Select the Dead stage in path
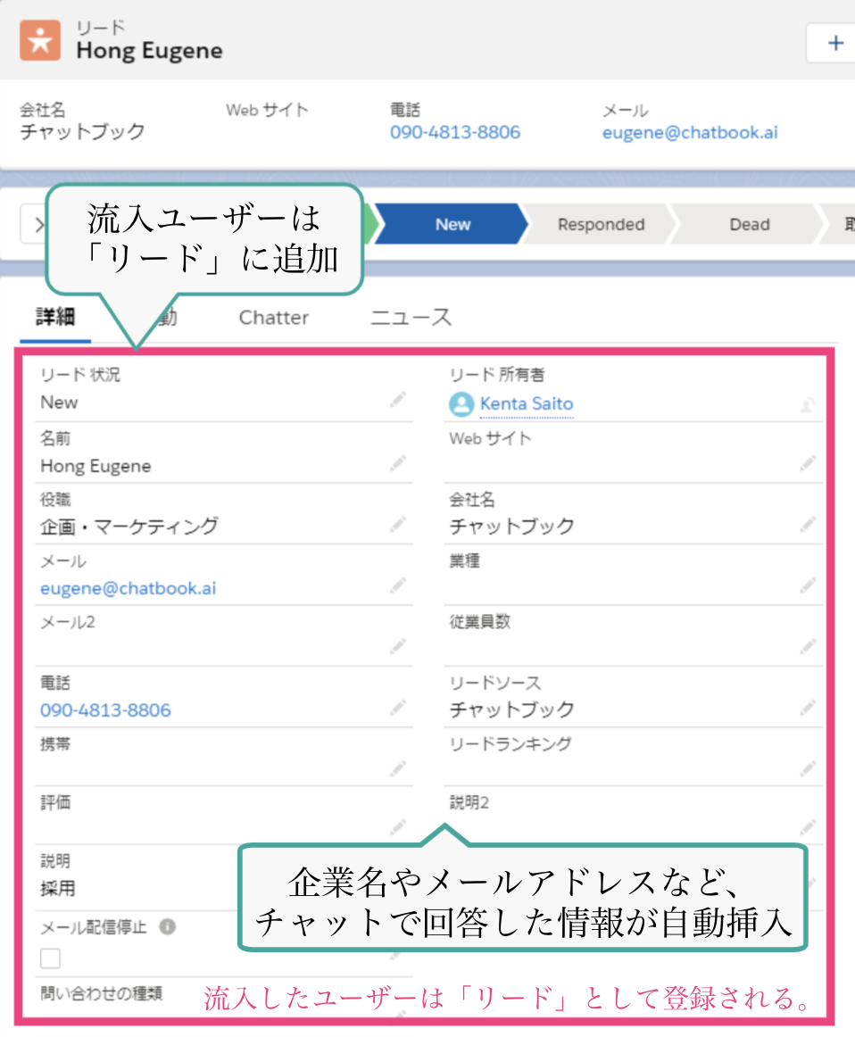The image size is (855, 1037). (x=749, y=224)
